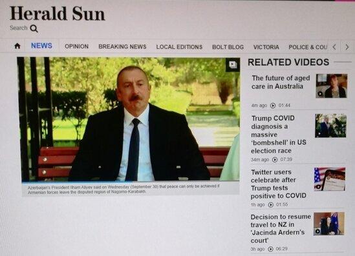Go to BREAKING NEWS section

(x=122, y=46)
